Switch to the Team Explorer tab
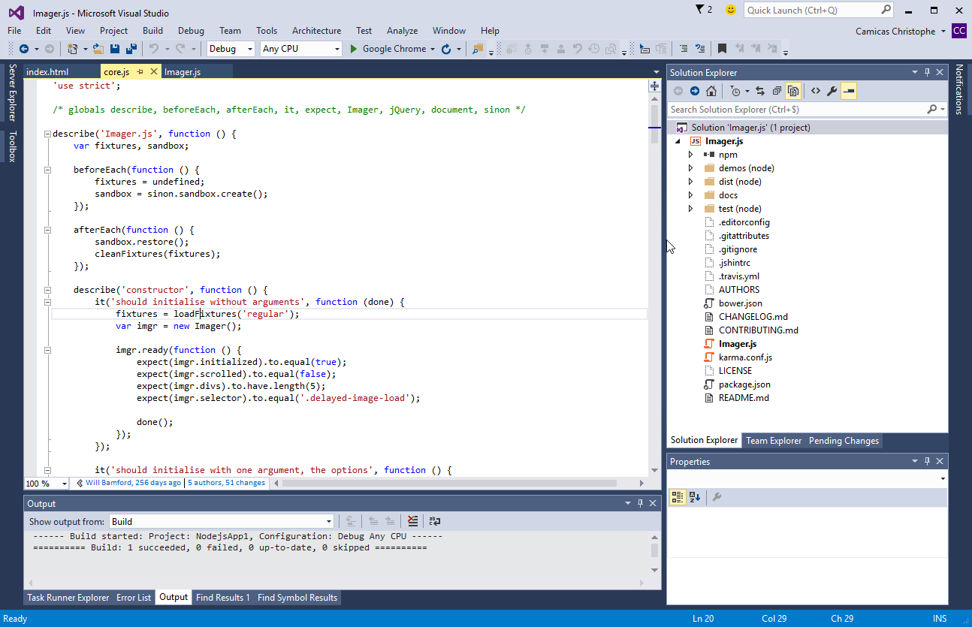This screenshot has height=627, width=972. [774, 441]
